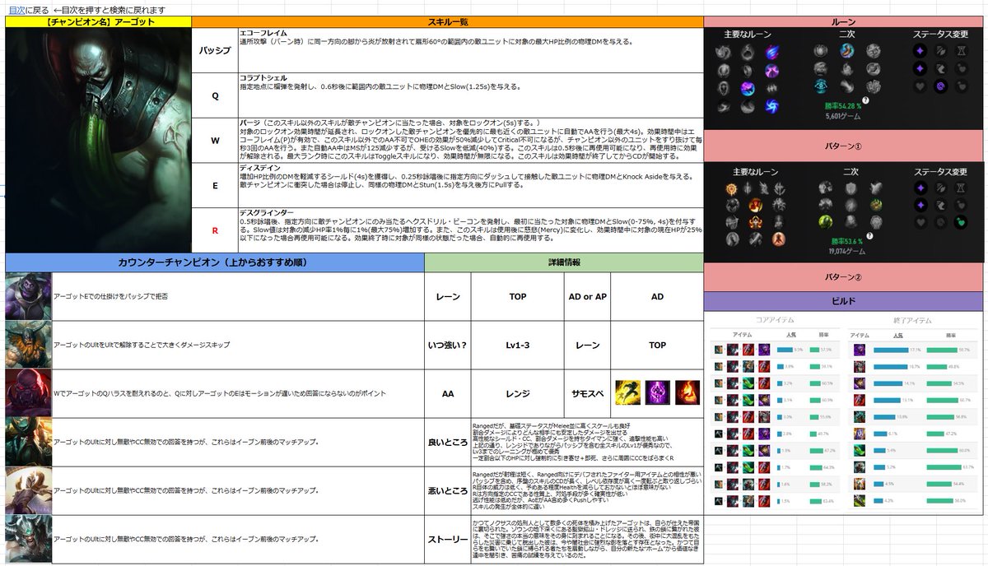Click the Legend: Alacrity rune icon
This screenshot has width=988, height=566.
click(x=756, y=222)
